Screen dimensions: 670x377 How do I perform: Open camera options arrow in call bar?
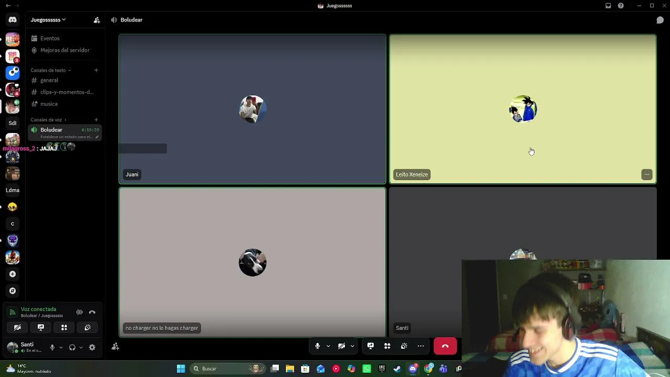tap(352, 346)
